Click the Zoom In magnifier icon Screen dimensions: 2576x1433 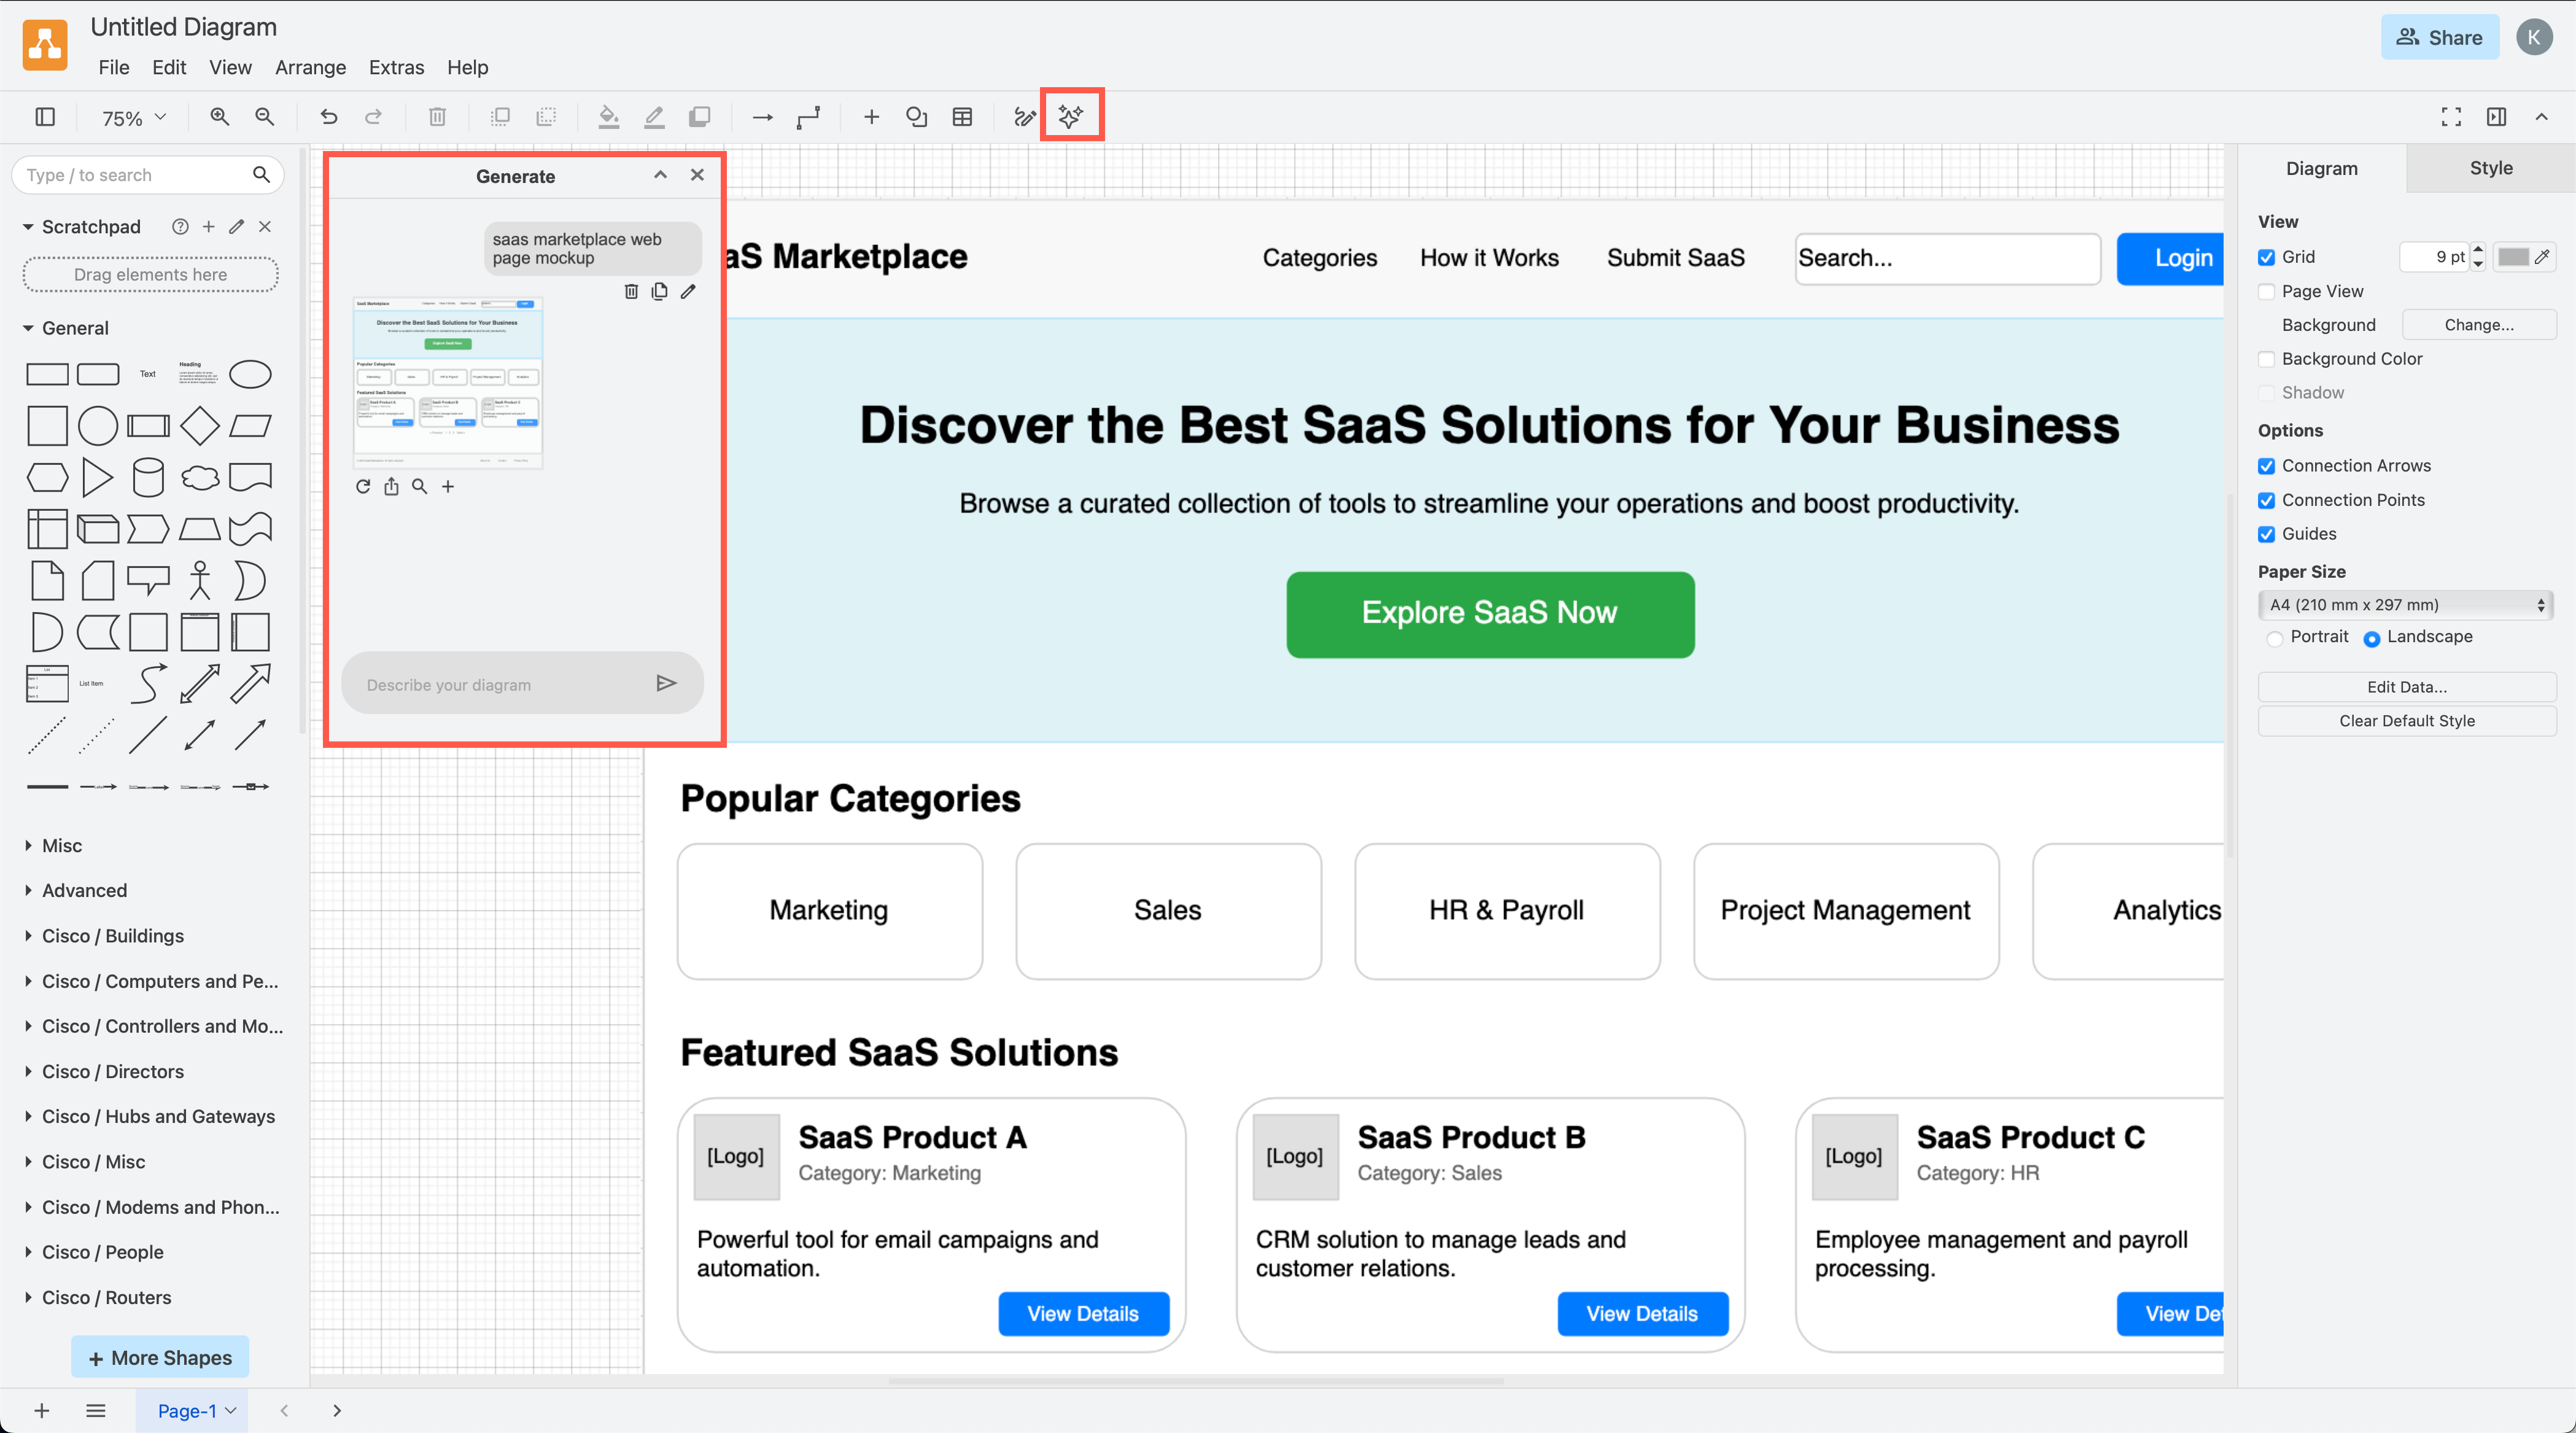point(219,116)
